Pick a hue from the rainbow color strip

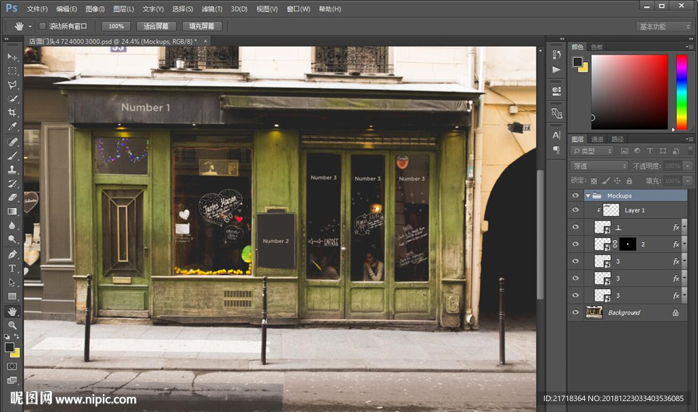681,91
